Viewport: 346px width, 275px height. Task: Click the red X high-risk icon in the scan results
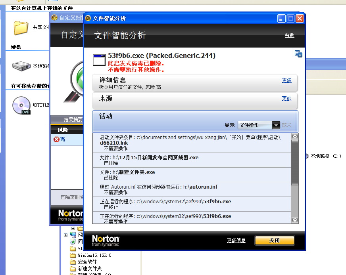(x=56, y=139)
